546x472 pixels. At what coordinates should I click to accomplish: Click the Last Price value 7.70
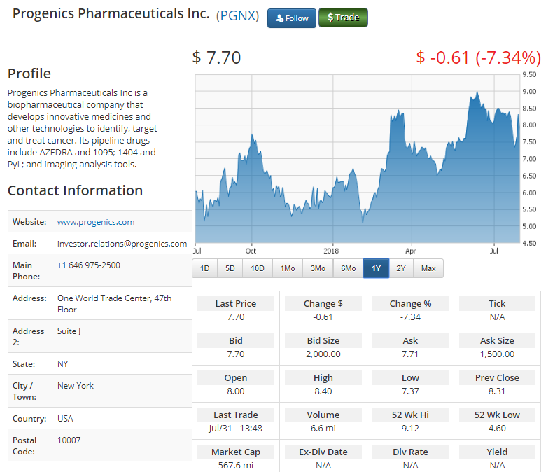tap(236, 317)
